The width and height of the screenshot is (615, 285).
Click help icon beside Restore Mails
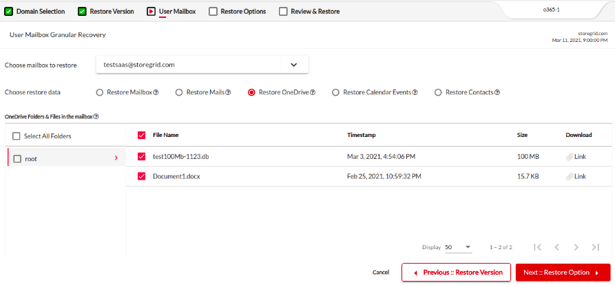228,93
